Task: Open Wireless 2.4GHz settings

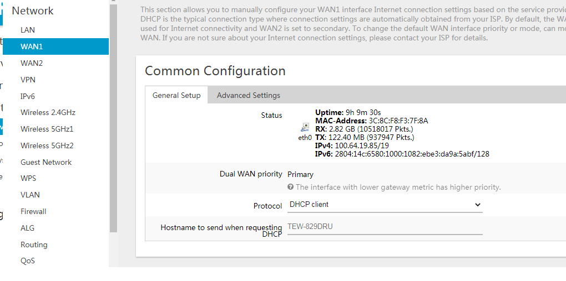Action: point(48,112)
